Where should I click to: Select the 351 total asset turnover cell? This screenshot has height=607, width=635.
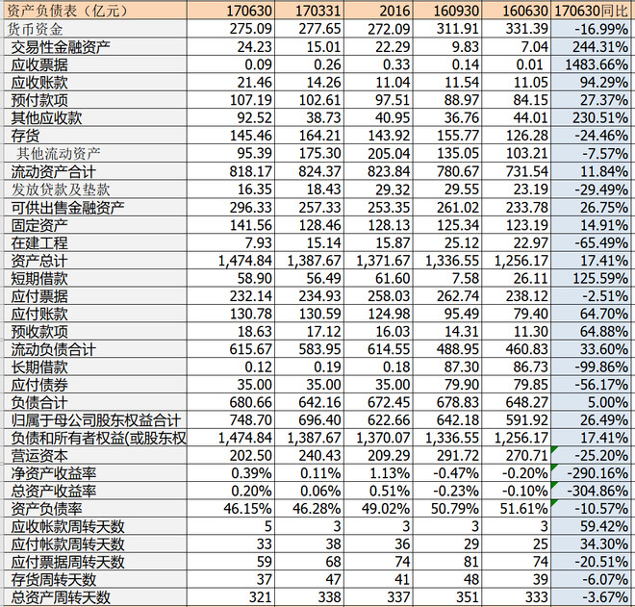tap(447, 597)
